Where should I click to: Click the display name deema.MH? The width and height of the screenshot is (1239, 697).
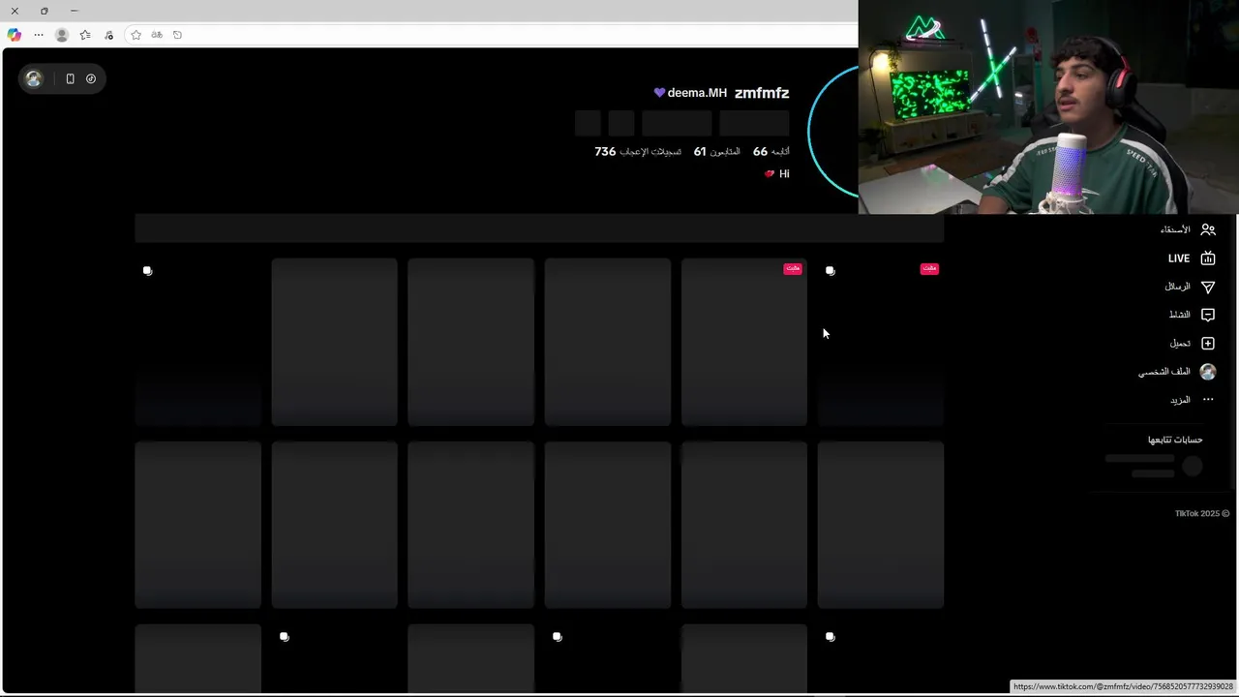coord(697,93)
